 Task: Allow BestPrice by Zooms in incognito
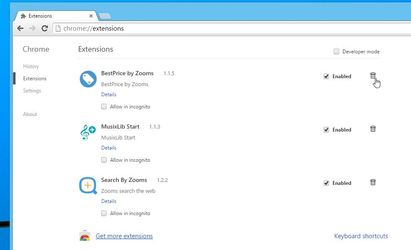click(x=104, y=106)
